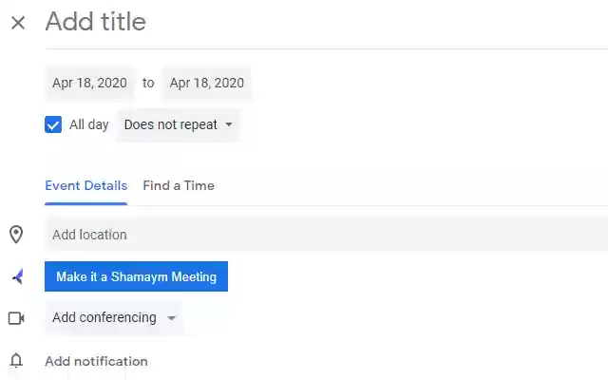Image resolution: width=608 pixels, height=380 pixels.
Task: Click the video camera conferencing icon
Action: point(16,318)
